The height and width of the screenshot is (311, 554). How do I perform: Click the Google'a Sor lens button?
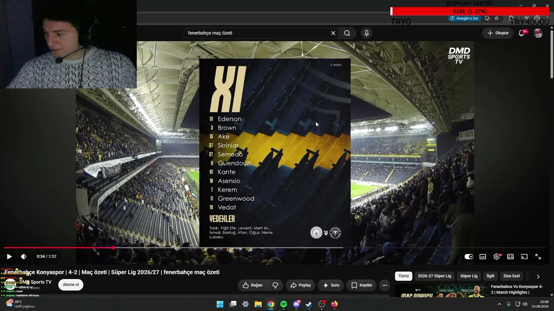465,18
